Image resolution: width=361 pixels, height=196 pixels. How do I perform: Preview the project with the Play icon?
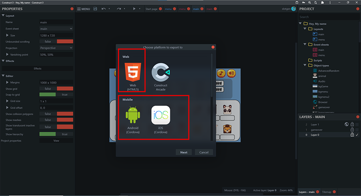(134, 9)
